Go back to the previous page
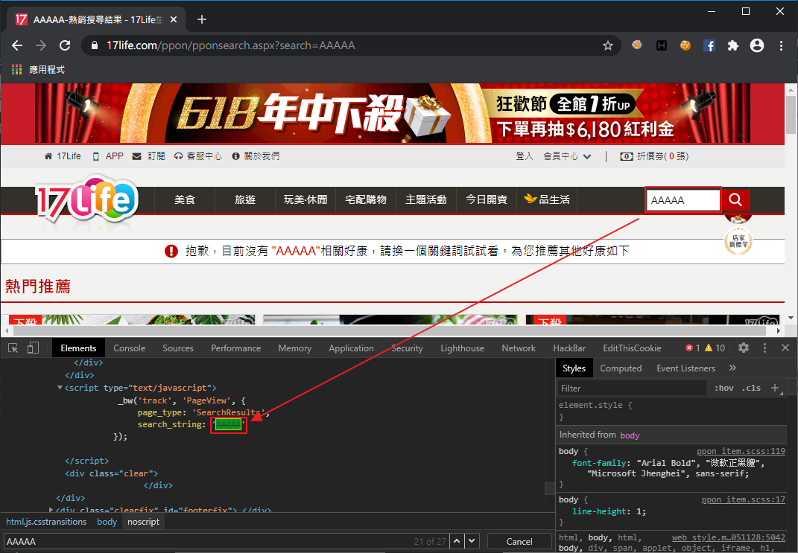 (17, 45)
